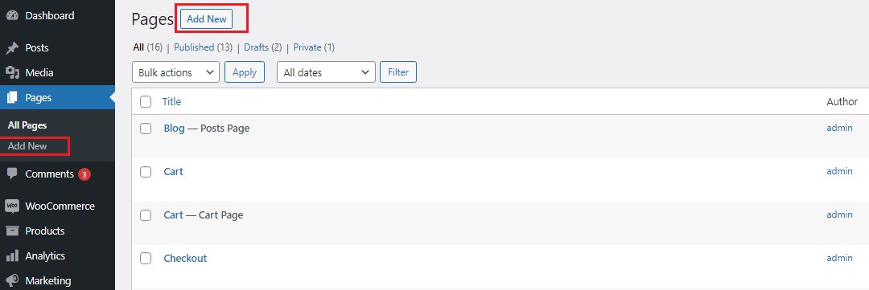
Task: Click the Filter button
Action: click(398, 72)
